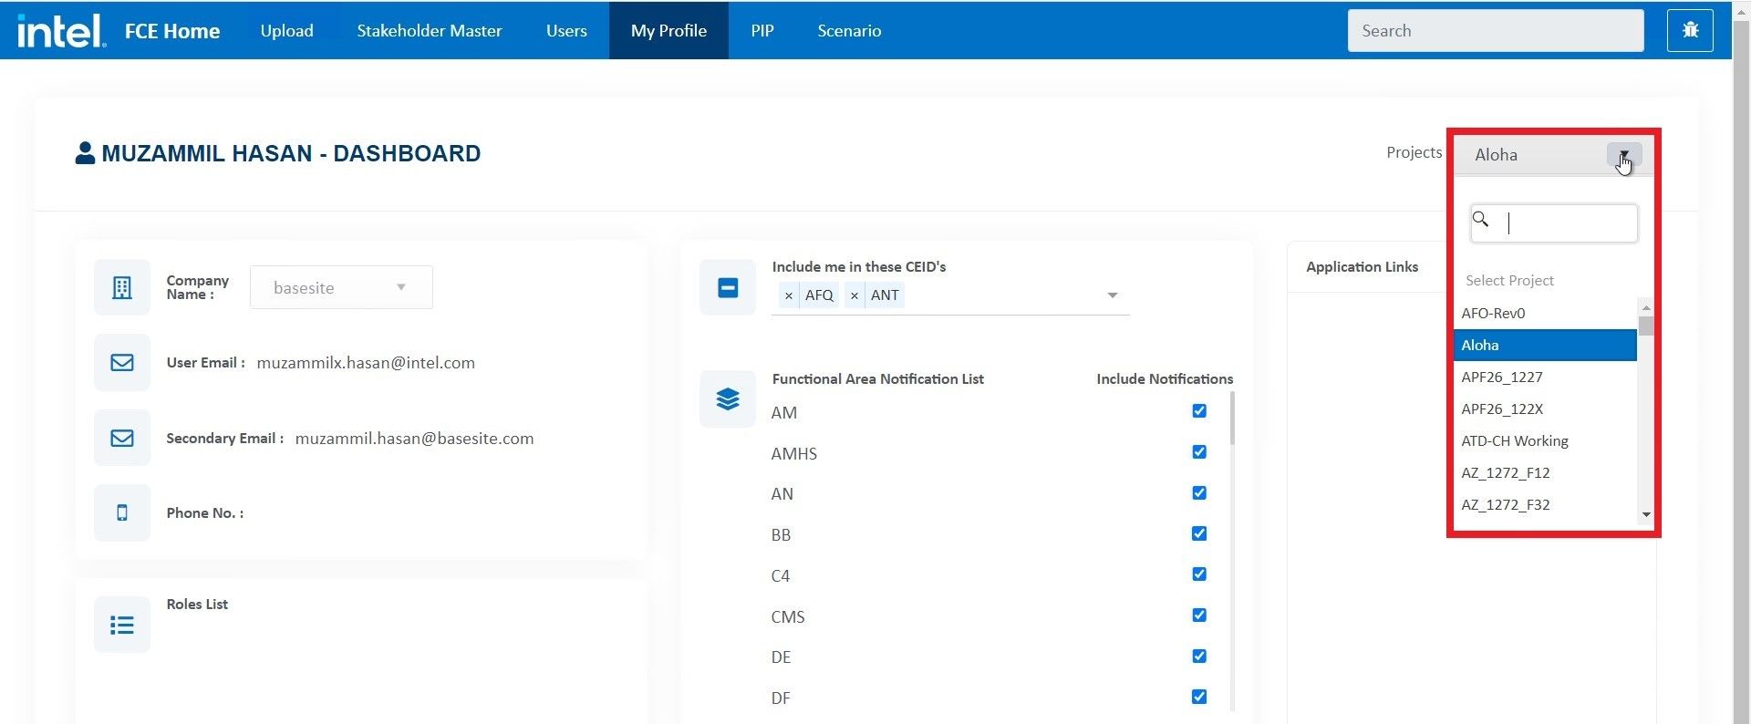Toggle the AMHS notification checkbox
Screen dimensions: 1751x724
pos(1199,452)
